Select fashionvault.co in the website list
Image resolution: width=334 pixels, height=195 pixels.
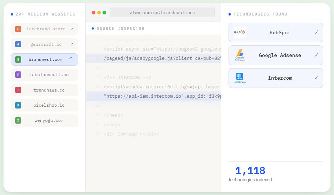pyautogui.click(x=44, y=75)
